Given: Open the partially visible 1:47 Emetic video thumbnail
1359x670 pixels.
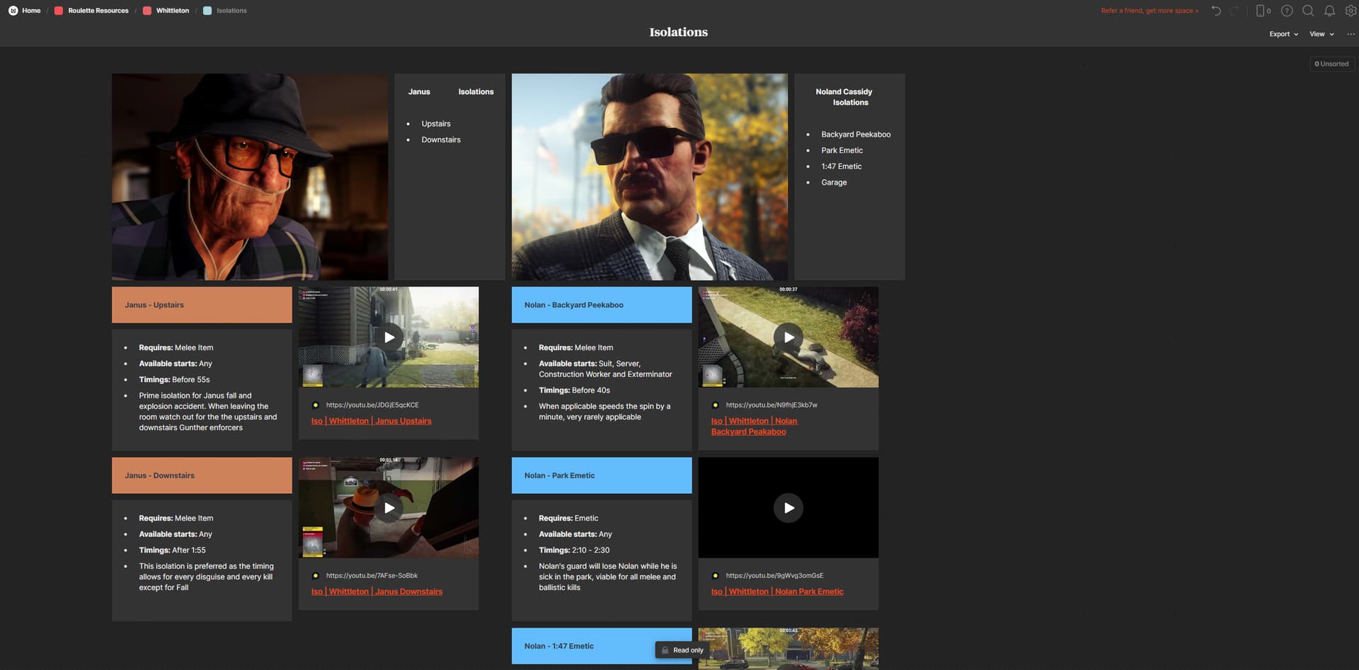Looking at the screenshot, I should click(788, 649).
